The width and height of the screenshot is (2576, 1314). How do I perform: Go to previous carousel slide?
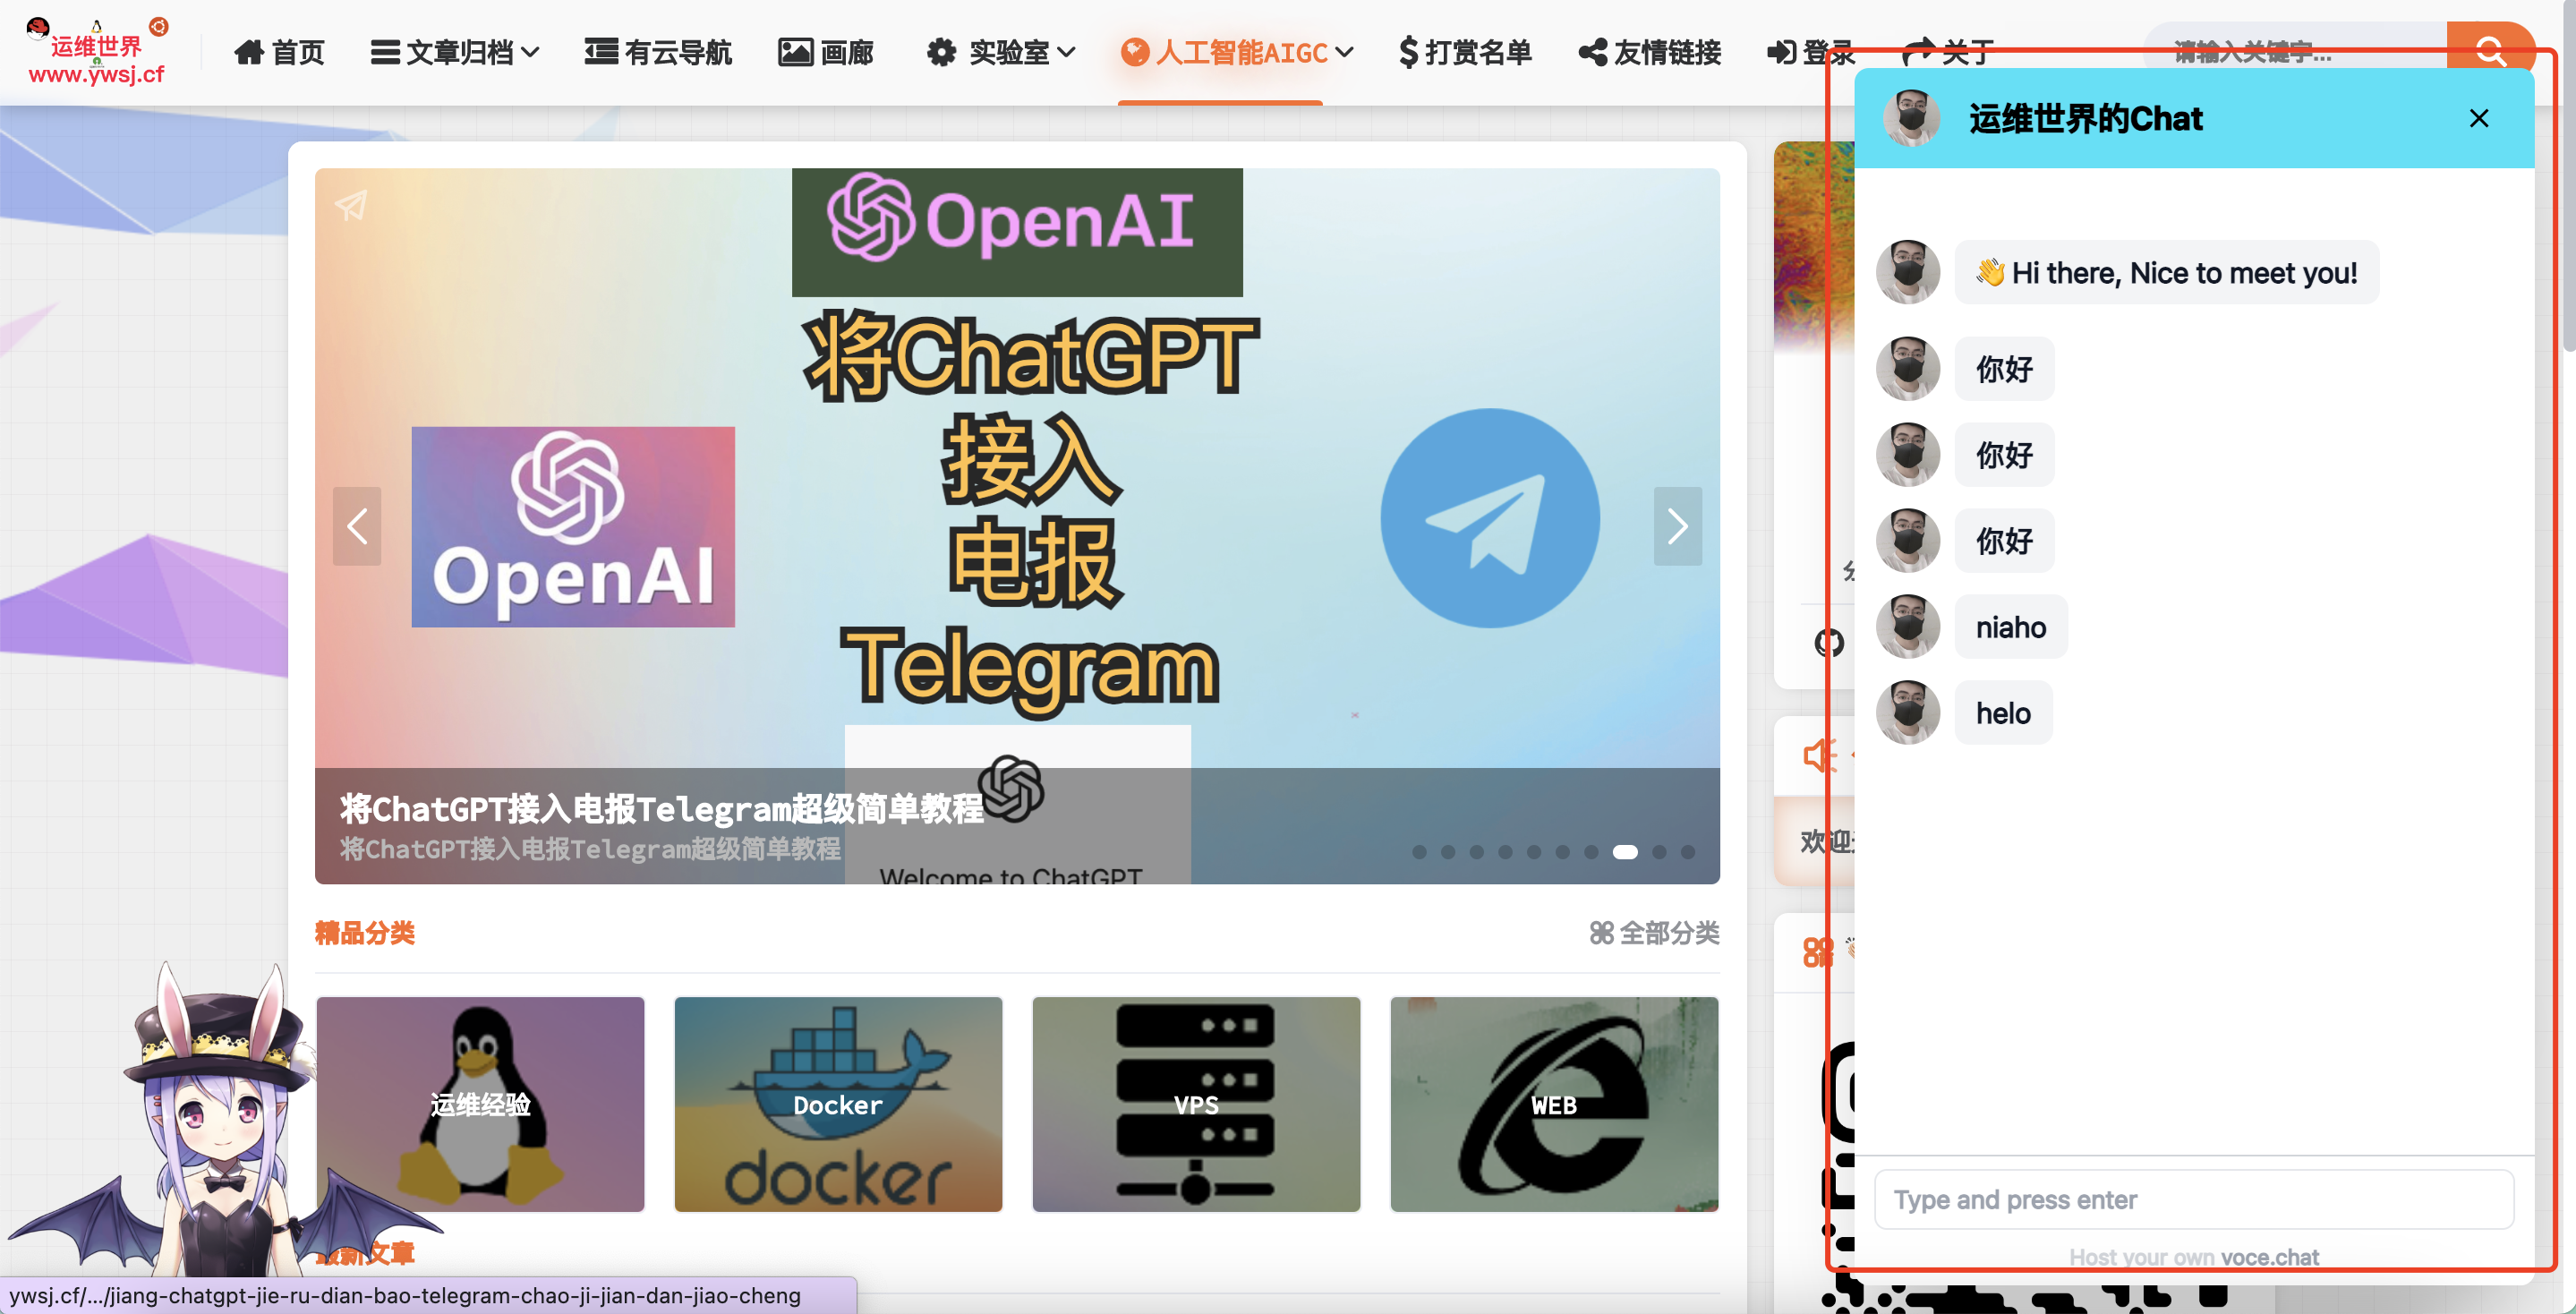[x=357, y=526]
